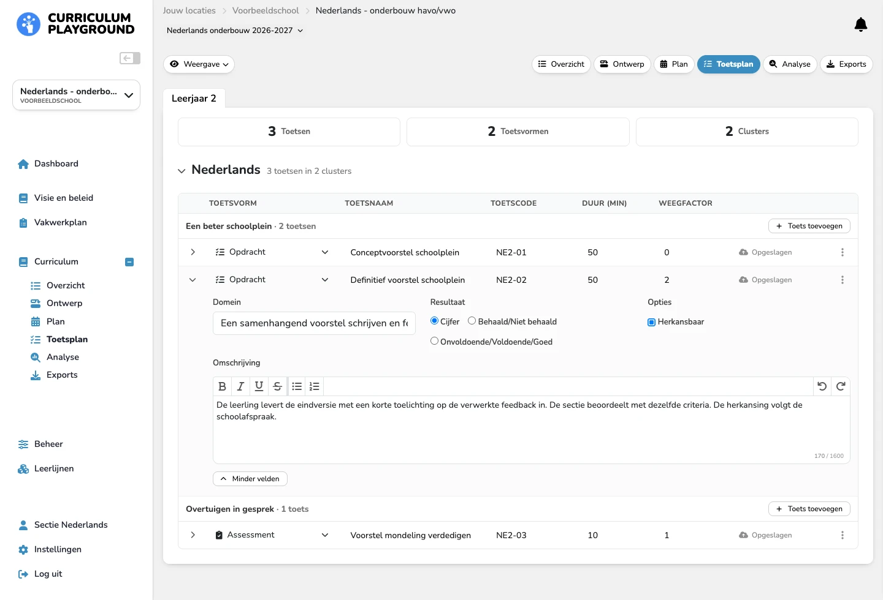Expand the Voorstel mondeling verdedigen row
Image resolution: width=883 pixels, height=600 pixels.
[x=193, y=535]
